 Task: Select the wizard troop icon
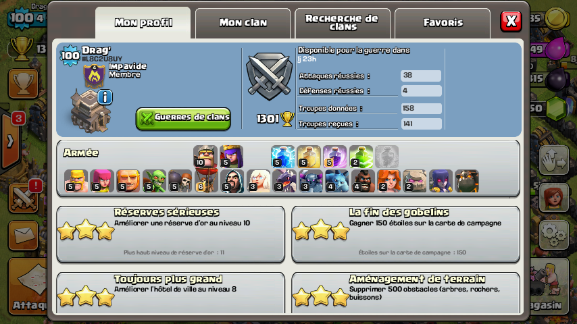click(x=232, y=181)
